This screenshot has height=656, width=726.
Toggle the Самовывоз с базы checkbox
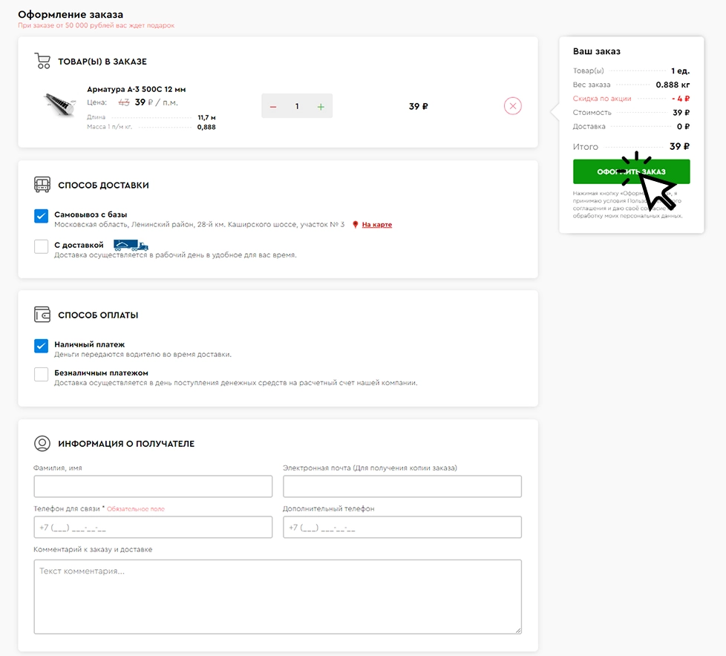pyautogui.click(x=42, y=216)
